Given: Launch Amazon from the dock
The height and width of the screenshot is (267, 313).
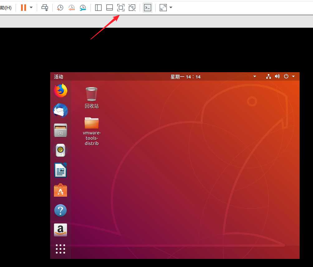Looking at the screenshot, I should coord(60,230).
